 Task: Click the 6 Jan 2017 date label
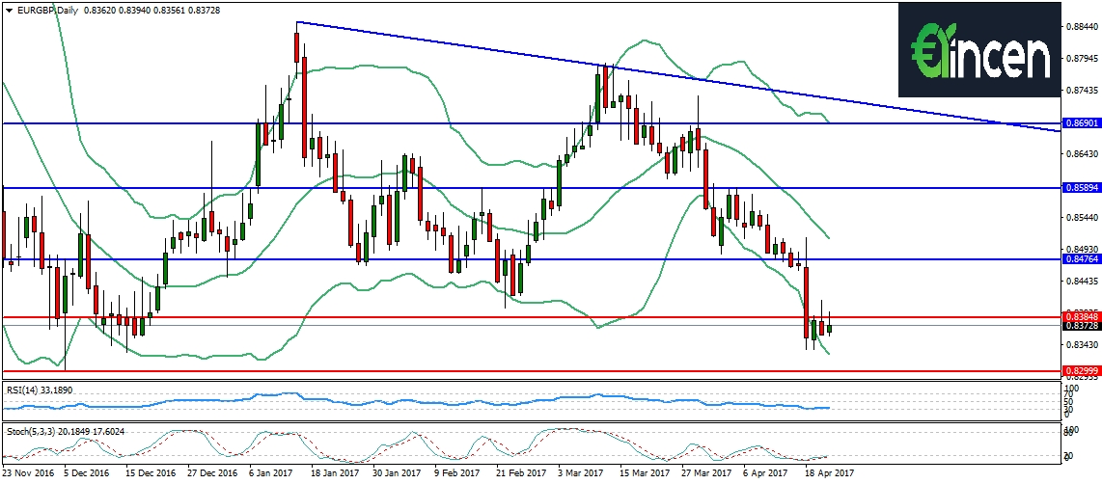tap(271, 474)
